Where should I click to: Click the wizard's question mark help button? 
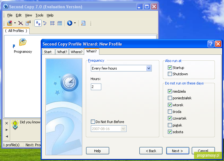point(211,44)
